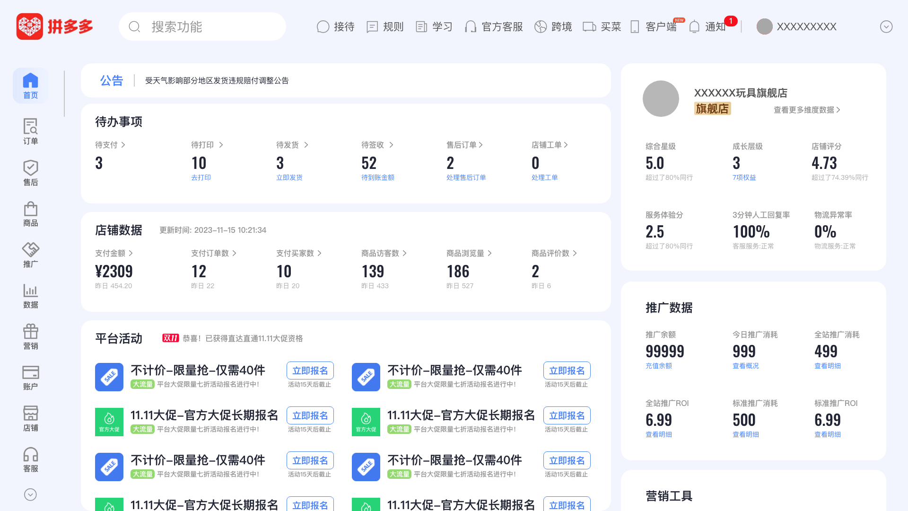Screen dimensions: 908x511
Task: Expand 待发货 pending shipment chevron
Action: tap(306, 145)
